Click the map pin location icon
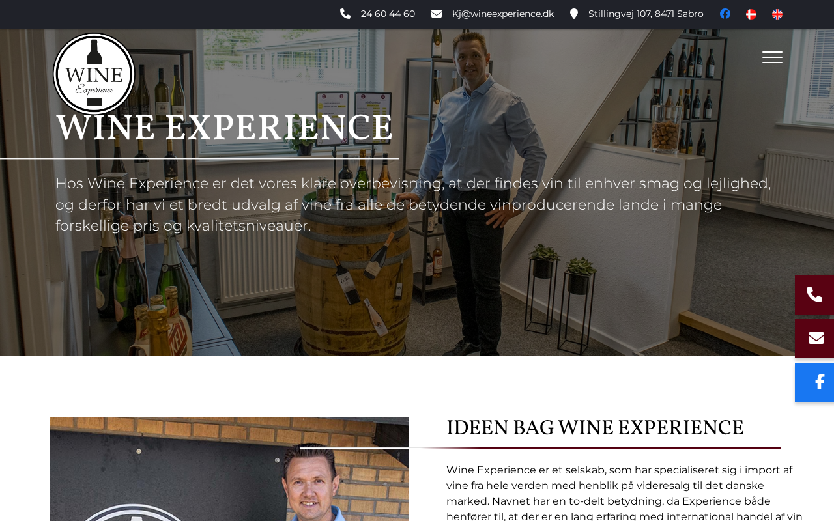Screen dimensions: 834x521 pyautogui.click(x=574, y=14)
